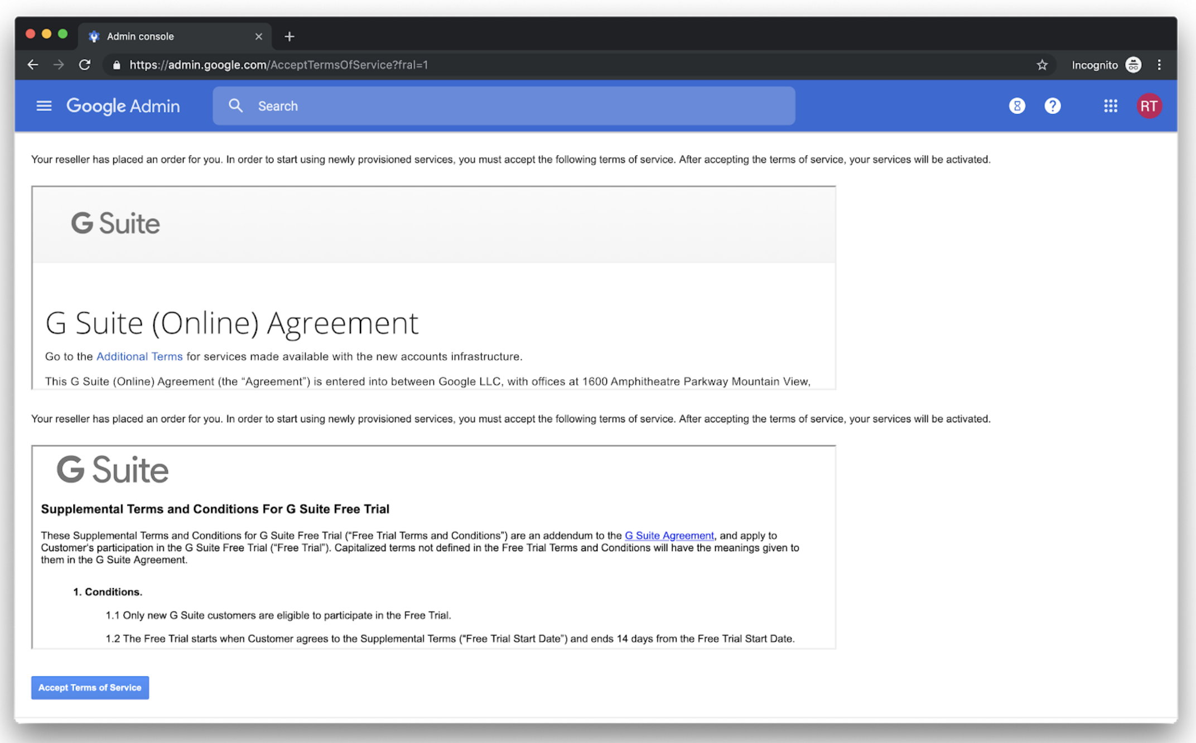Click Accept Terms of Service button
The image size is (1196, 743).
click(x=90, y=688)
